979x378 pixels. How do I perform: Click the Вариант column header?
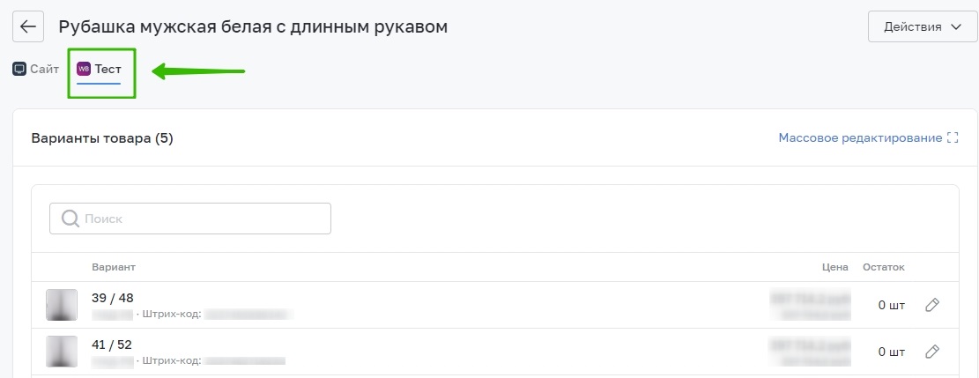pos(114,267)
